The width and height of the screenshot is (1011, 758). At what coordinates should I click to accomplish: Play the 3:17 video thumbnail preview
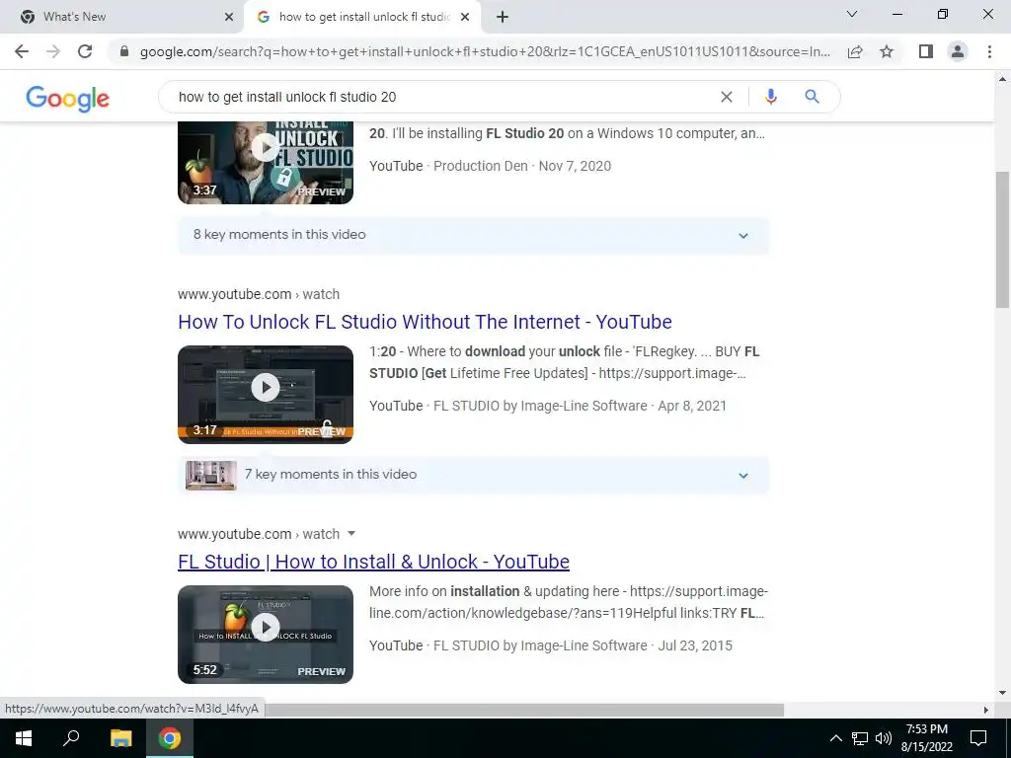266,395
